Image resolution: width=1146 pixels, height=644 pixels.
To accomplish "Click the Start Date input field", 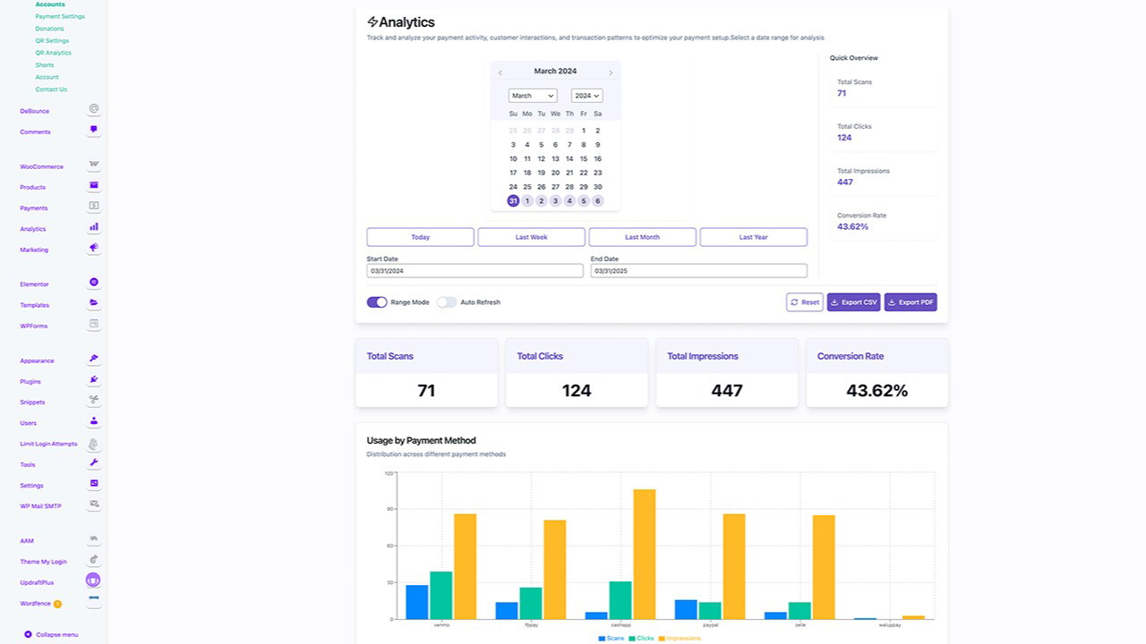I will pos(475,270).
